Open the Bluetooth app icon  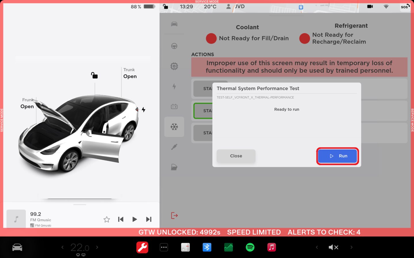207,247
